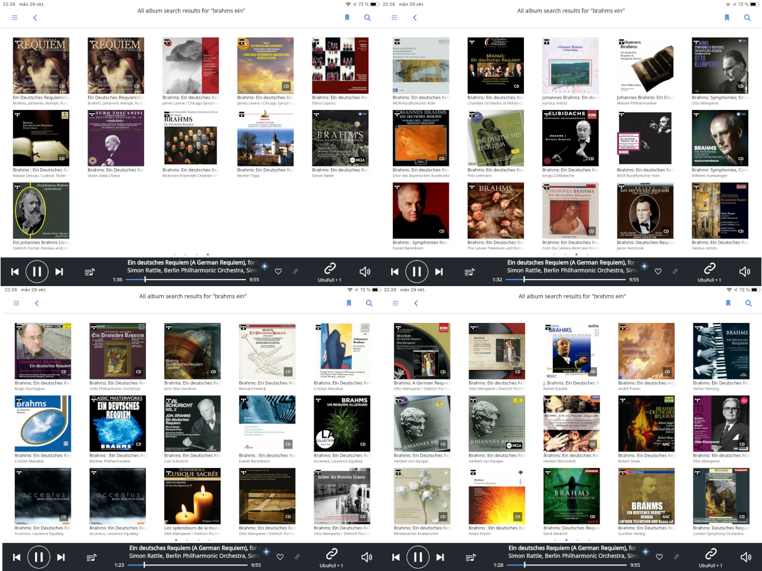Show play queue in player showing 1:23
The width and height of the screenshot is (762, 571).
[x=91, y=557]
